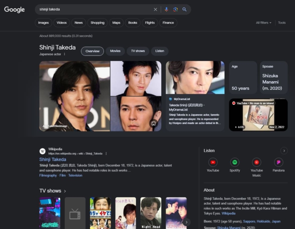295x229 pixels.
Task: Click the 'About 889,000 results' text
Action: [x=66, y=36]
